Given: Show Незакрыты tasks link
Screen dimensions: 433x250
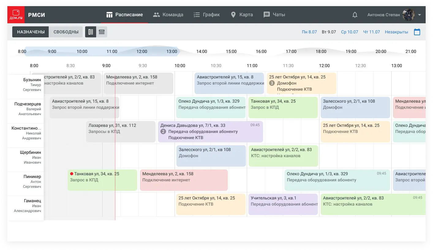Looking at the screenshot, I should pyautogui.click(x=397, y=32).
